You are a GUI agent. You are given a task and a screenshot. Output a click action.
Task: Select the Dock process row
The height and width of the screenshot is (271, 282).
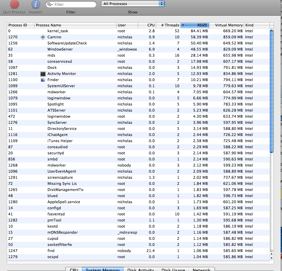138,68
